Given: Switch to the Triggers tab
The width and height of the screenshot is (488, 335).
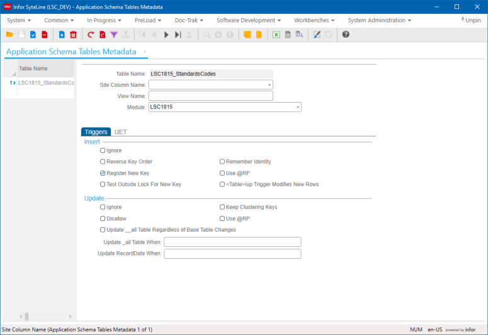Looking at the screenshot, I should pos(96,132).
